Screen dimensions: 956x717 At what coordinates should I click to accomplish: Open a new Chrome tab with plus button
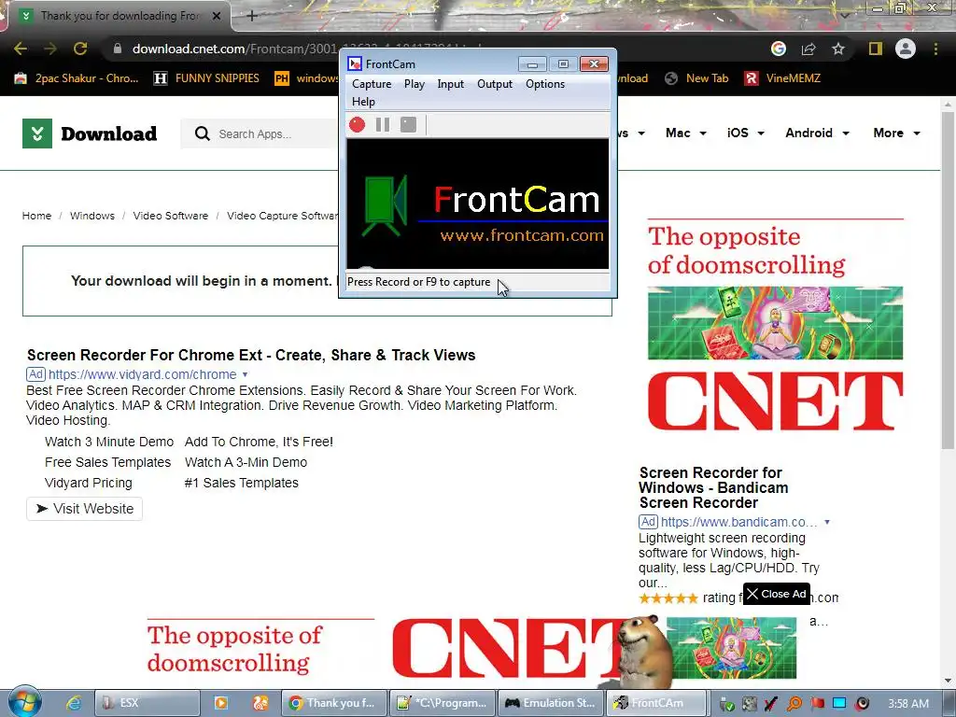coord(252,16)
